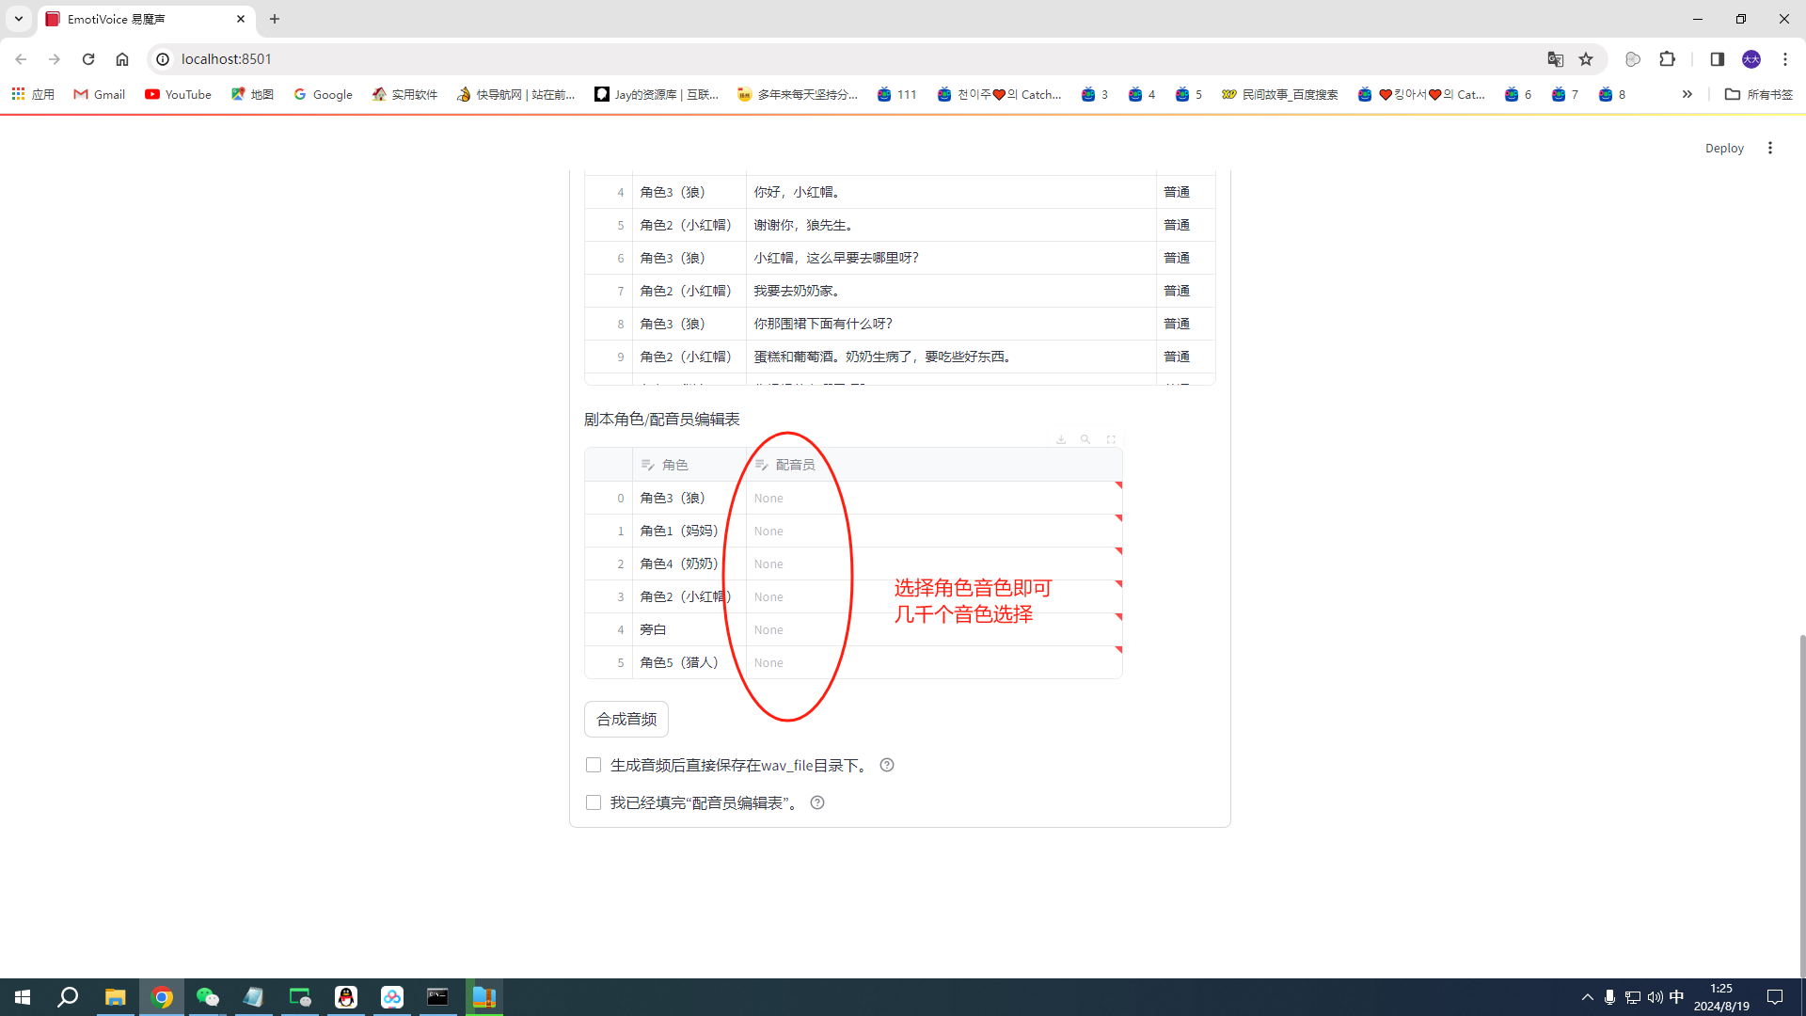Expand voice actor table to fullscreen
Screen dimensions: 1806x1016
pos(1111,439)
